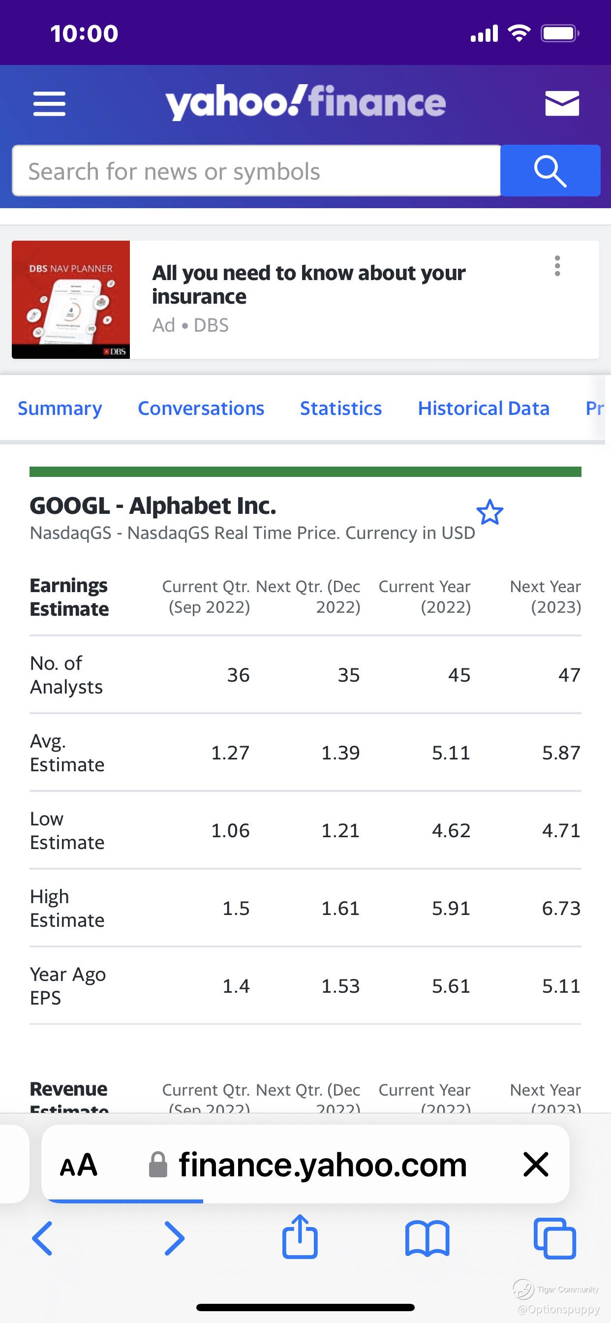611x1323 pixels.
Task: Open the AA reader text options
Action: 79,1165
